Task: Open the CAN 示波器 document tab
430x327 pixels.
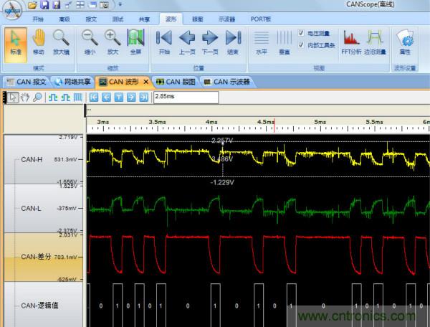Action: 227,82
